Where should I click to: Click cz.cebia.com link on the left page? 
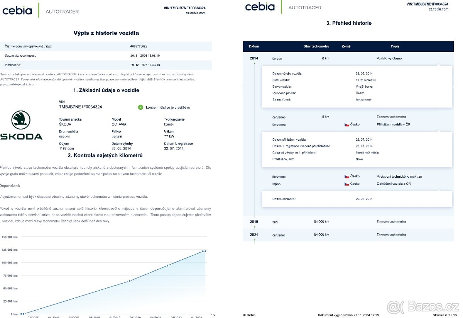tap(196, 13)
